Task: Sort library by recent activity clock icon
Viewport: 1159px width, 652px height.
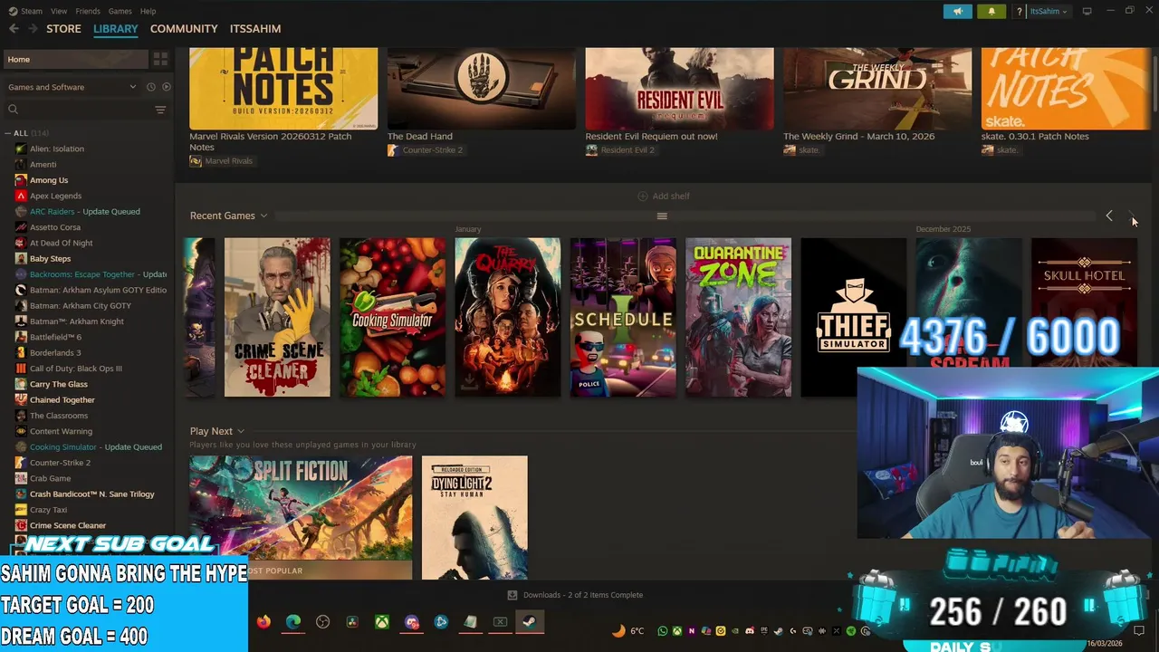Action: [x=151, y=87]
